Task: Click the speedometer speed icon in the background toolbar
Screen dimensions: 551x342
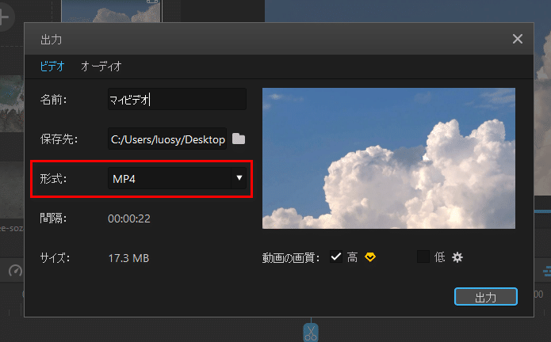Action: click(15, 271)
